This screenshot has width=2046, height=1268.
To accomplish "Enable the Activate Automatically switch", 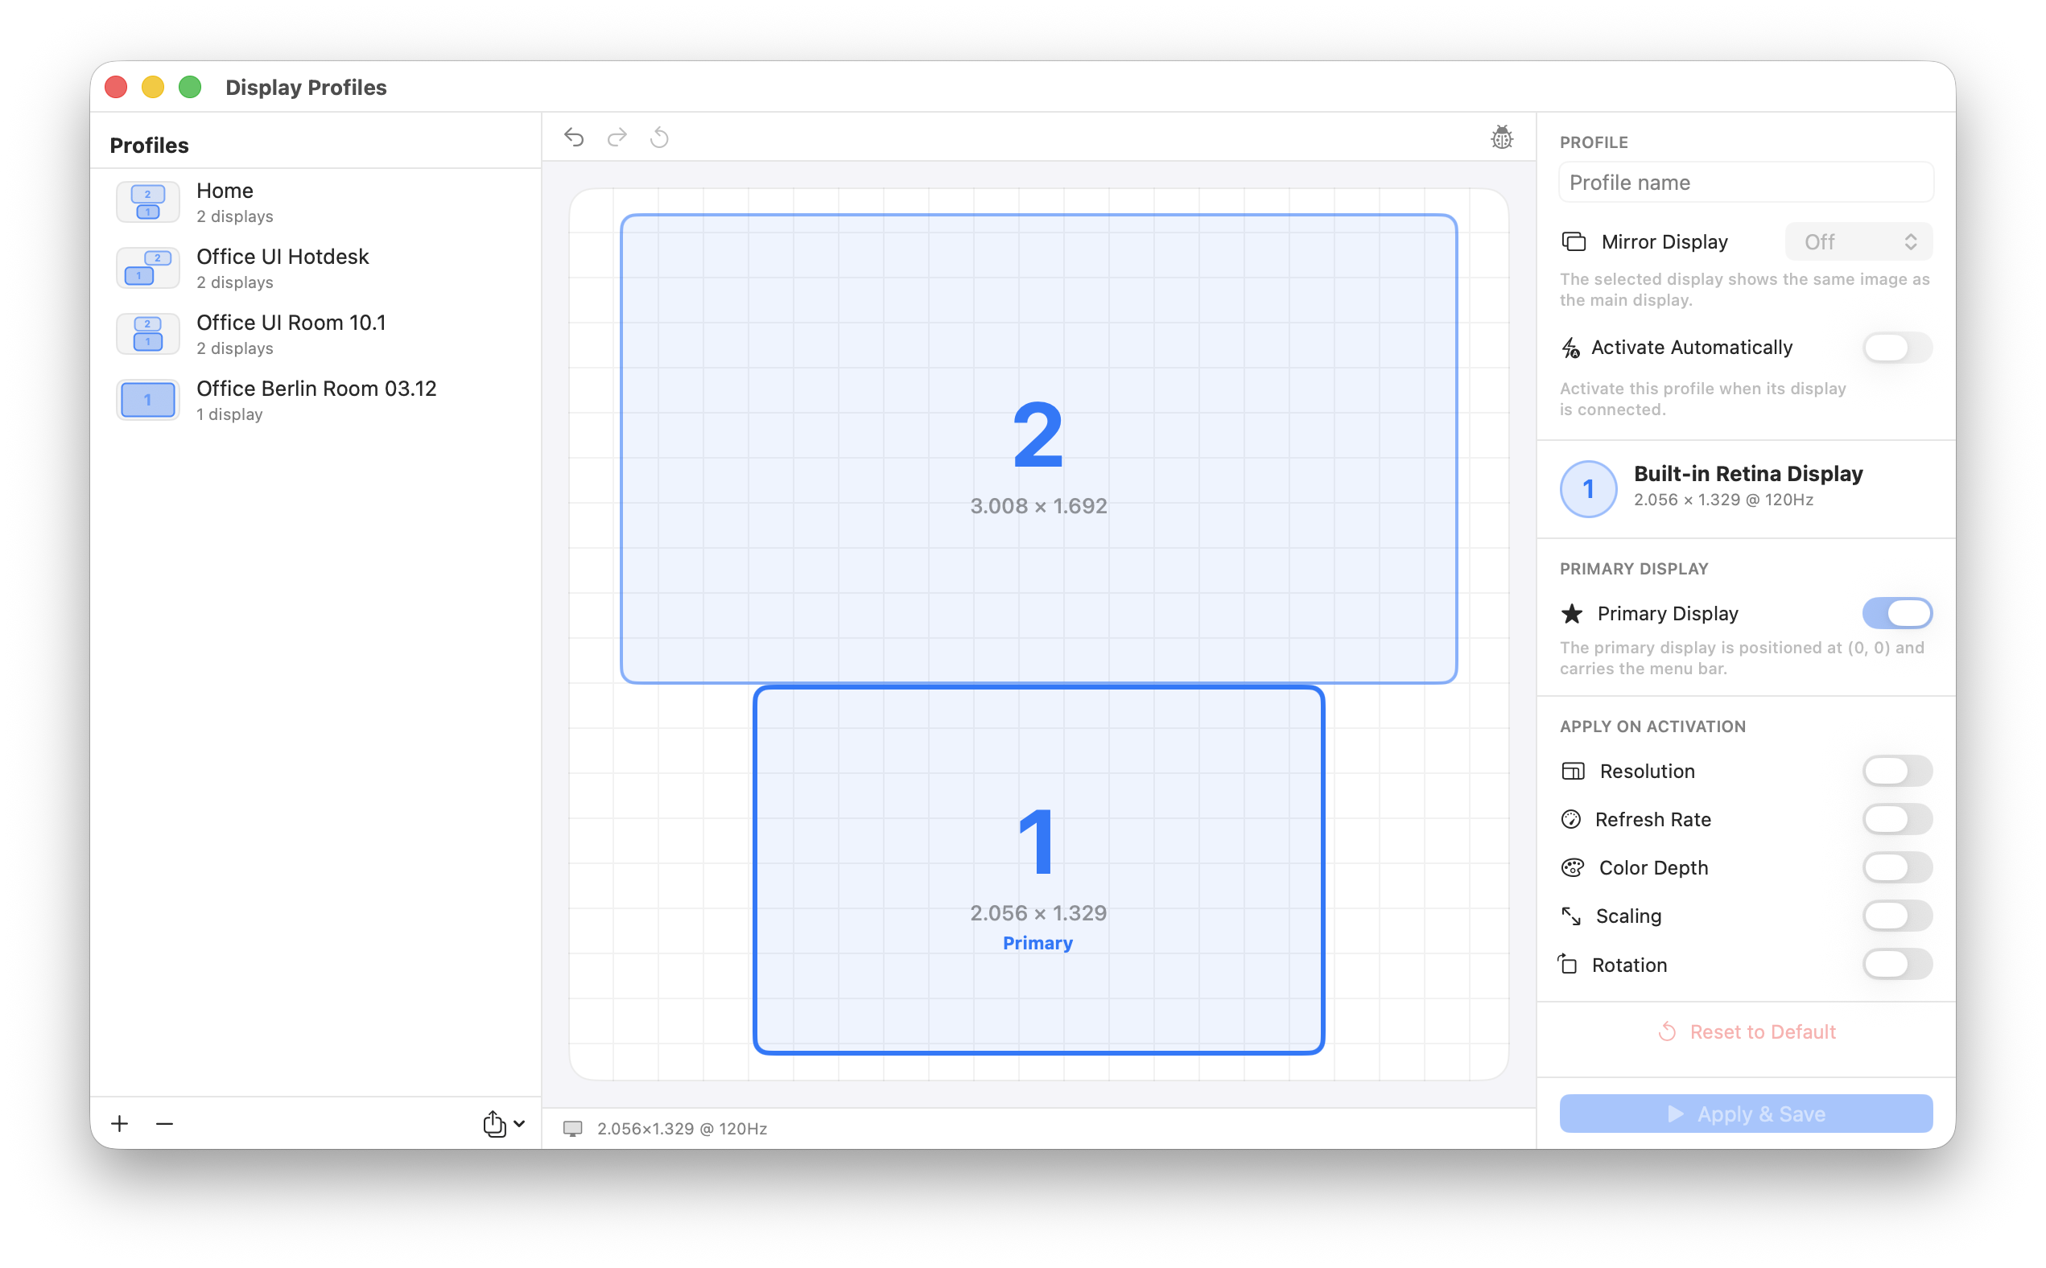I will point(1896,348).
